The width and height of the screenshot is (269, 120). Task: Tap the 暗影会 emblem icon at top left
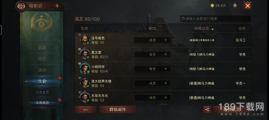(21, 7)
